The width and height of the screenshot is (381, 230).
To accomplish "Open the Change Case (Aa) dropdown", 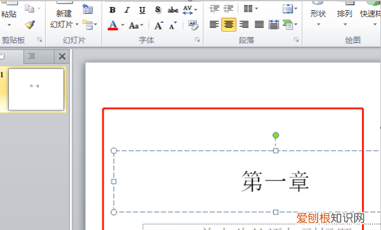I will tap(137, 25).
